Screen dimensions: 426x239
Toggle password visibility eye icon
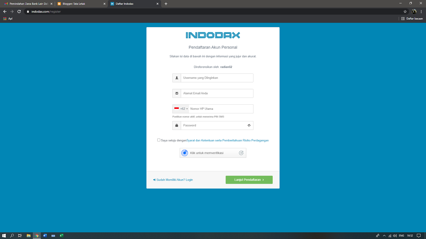coord(249,125)
